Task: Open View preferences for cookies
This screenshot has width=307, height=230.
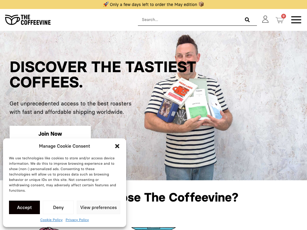Action: click(98, 207)
